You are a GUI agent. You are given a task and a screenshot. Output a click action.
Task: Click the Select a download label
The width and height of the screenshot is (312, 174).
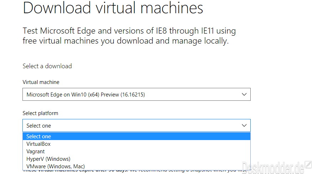47,66
